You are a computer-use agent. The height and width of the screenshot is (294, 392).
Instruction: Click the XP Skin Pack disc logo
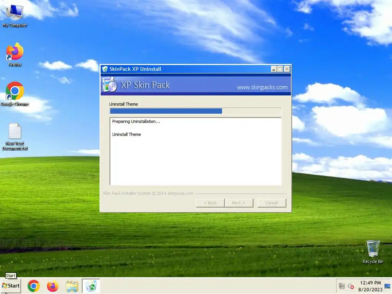[109, 85]
